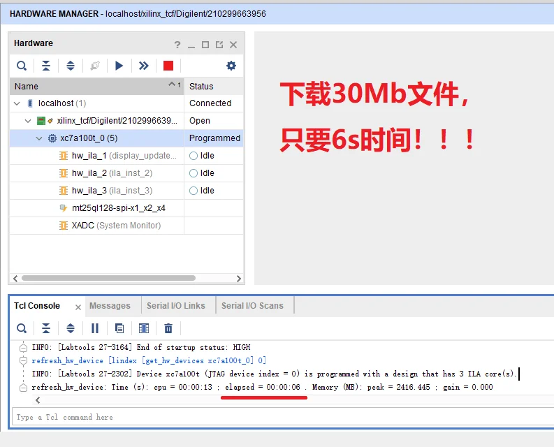The image size is (554, 447).
Task: Collapse the xilinx_tcf/Digilent target node
Action: (28, 121)
